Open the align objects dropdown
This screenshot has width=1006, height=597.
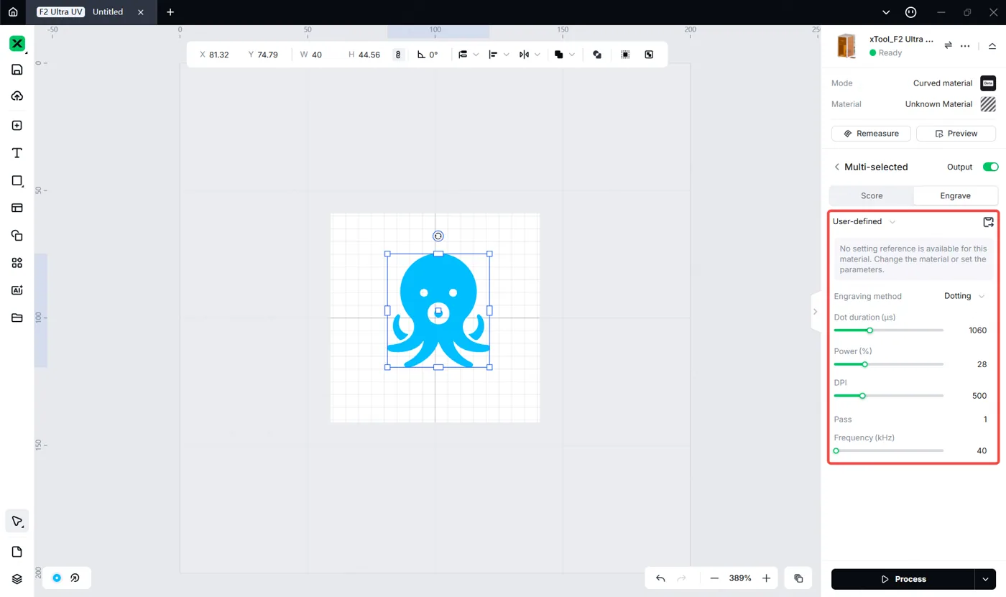tap(499, 55)
